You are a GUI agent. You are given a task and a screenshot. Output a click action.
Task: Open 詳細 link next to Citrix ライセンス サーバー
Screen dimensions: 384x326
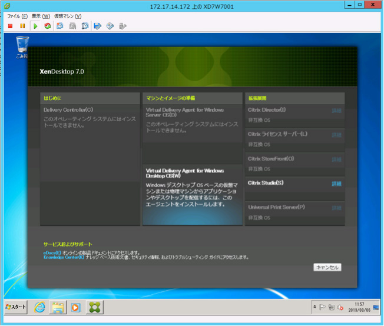pyautogui.click(x=336, y=135)
